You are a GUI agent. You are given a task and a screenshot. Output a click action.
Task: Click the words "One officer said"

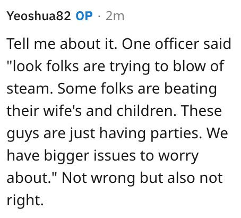pyautogui.click(x=176, y=44)
